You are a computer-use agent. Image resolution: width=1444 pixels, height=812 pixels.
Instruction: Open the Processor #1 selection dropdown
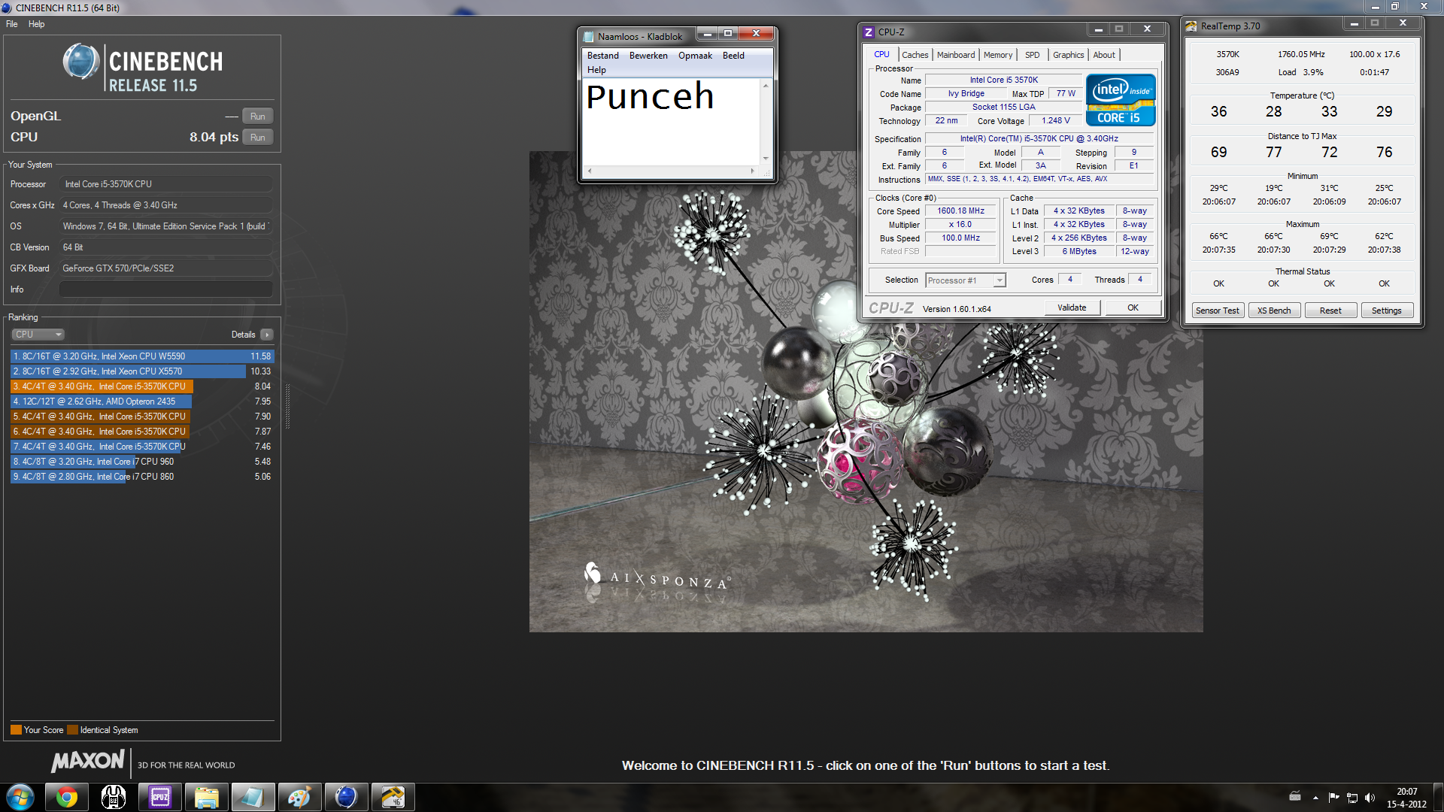pyautogui.click(x=965, y=280)
